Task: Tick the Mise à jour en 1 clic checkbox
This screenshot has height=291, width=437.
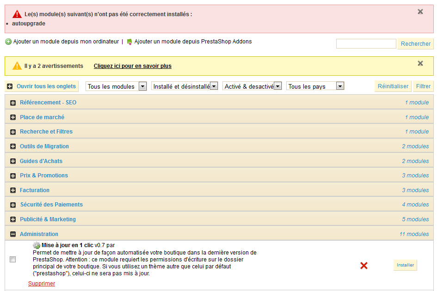Action: 13,260
